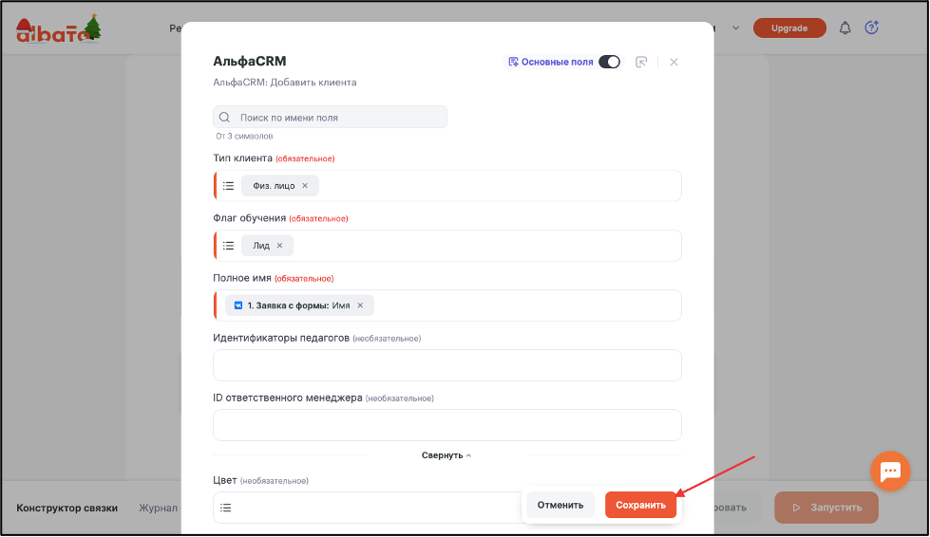Click the notification bell icon

[x=845, y=28]
